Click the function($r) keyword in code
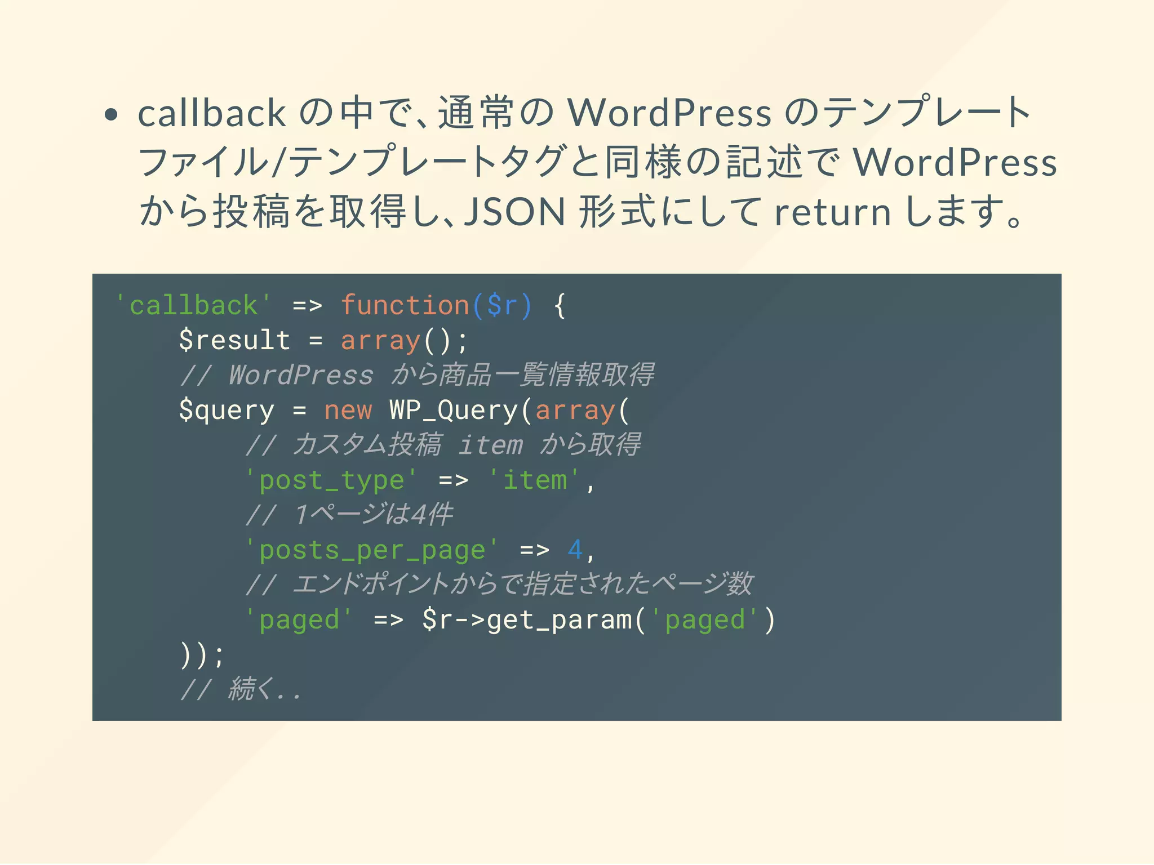1154x865 pixels. coord(437,306)
